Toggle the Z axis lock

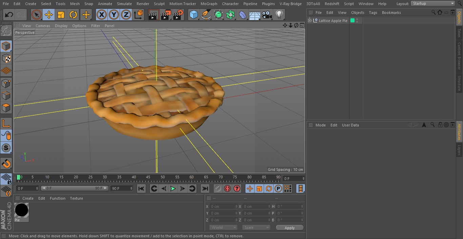(x=126, y=15)
